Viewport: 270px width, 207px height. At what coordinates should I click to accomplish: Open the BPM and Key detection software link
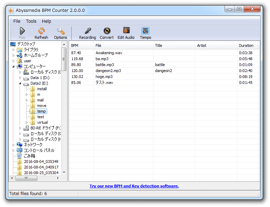pos(134,186)
